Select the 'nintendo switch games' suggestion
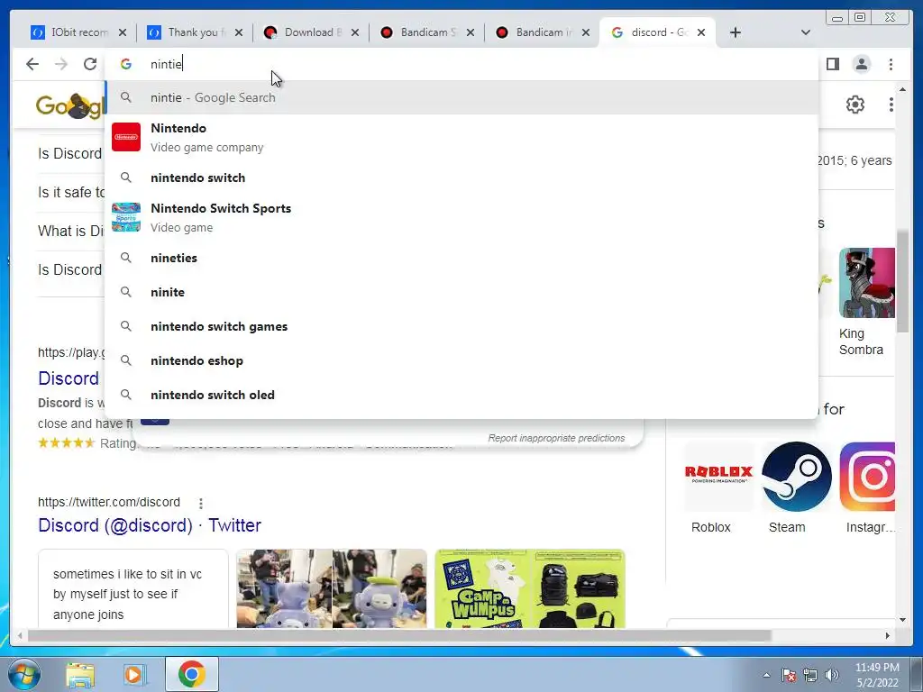The width and height of the screenshot is (923, 692). (x=461, y=326)
